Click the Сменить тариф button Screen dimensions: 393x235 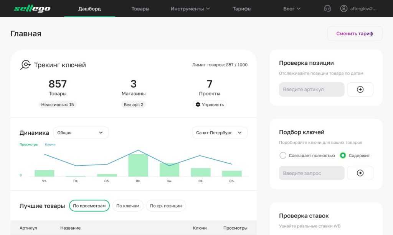[355, 33]
